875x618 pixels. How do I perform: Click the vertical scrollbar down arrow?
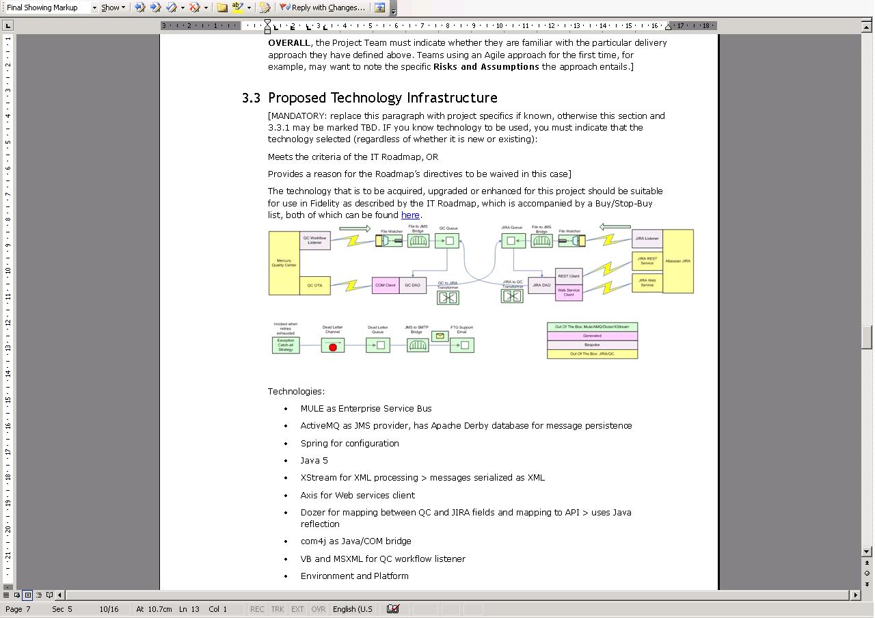(867, 552)
